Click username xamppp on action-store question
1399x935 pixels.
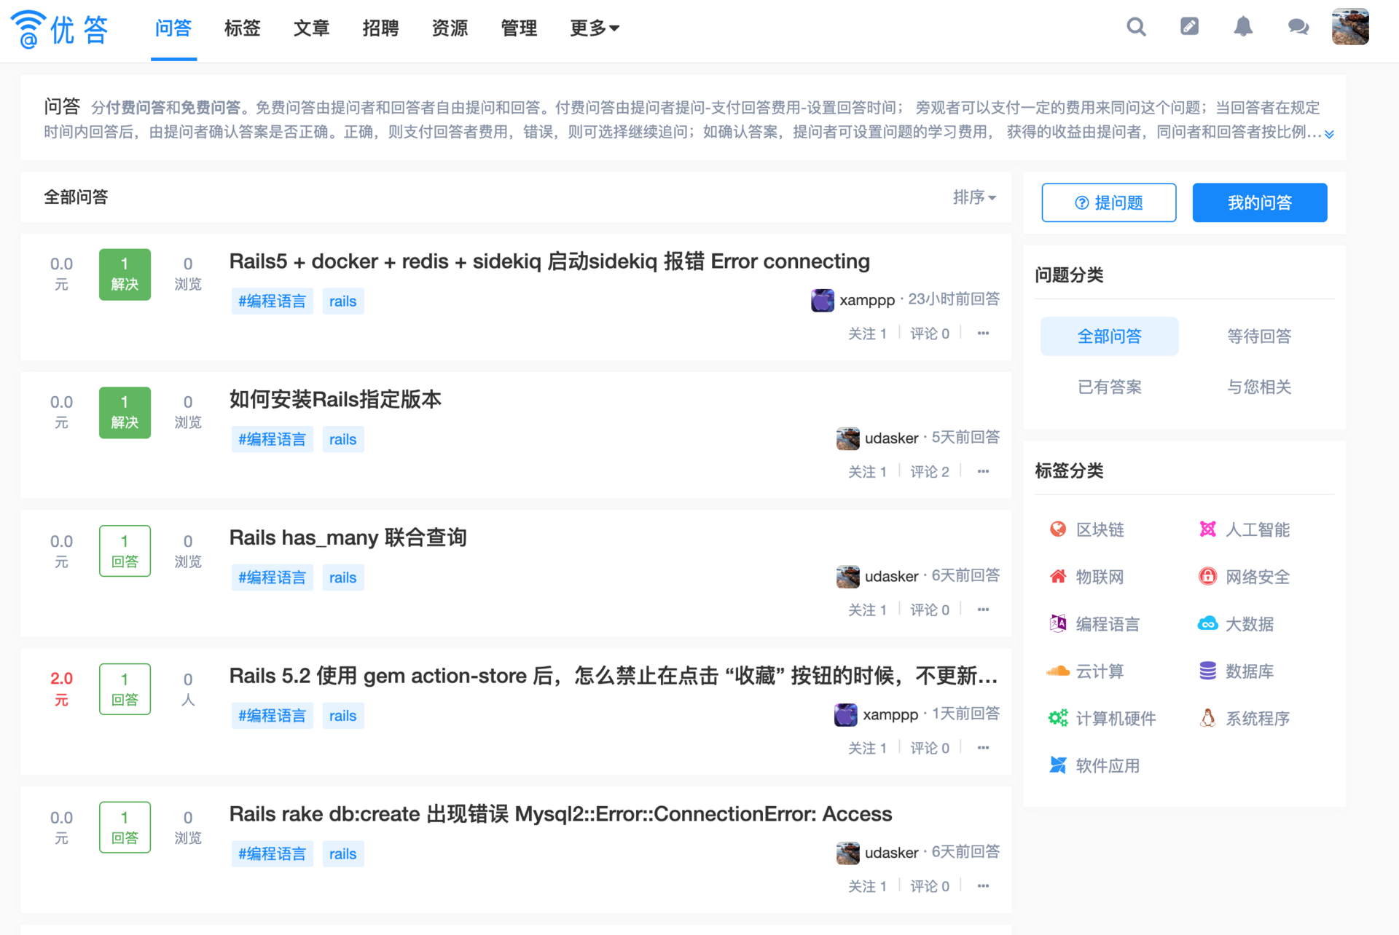890,714
